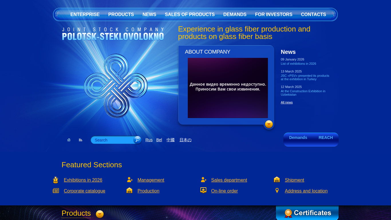The image size is (391, 220).
Task: Click the About Company heading
Action: click(208, 52)
